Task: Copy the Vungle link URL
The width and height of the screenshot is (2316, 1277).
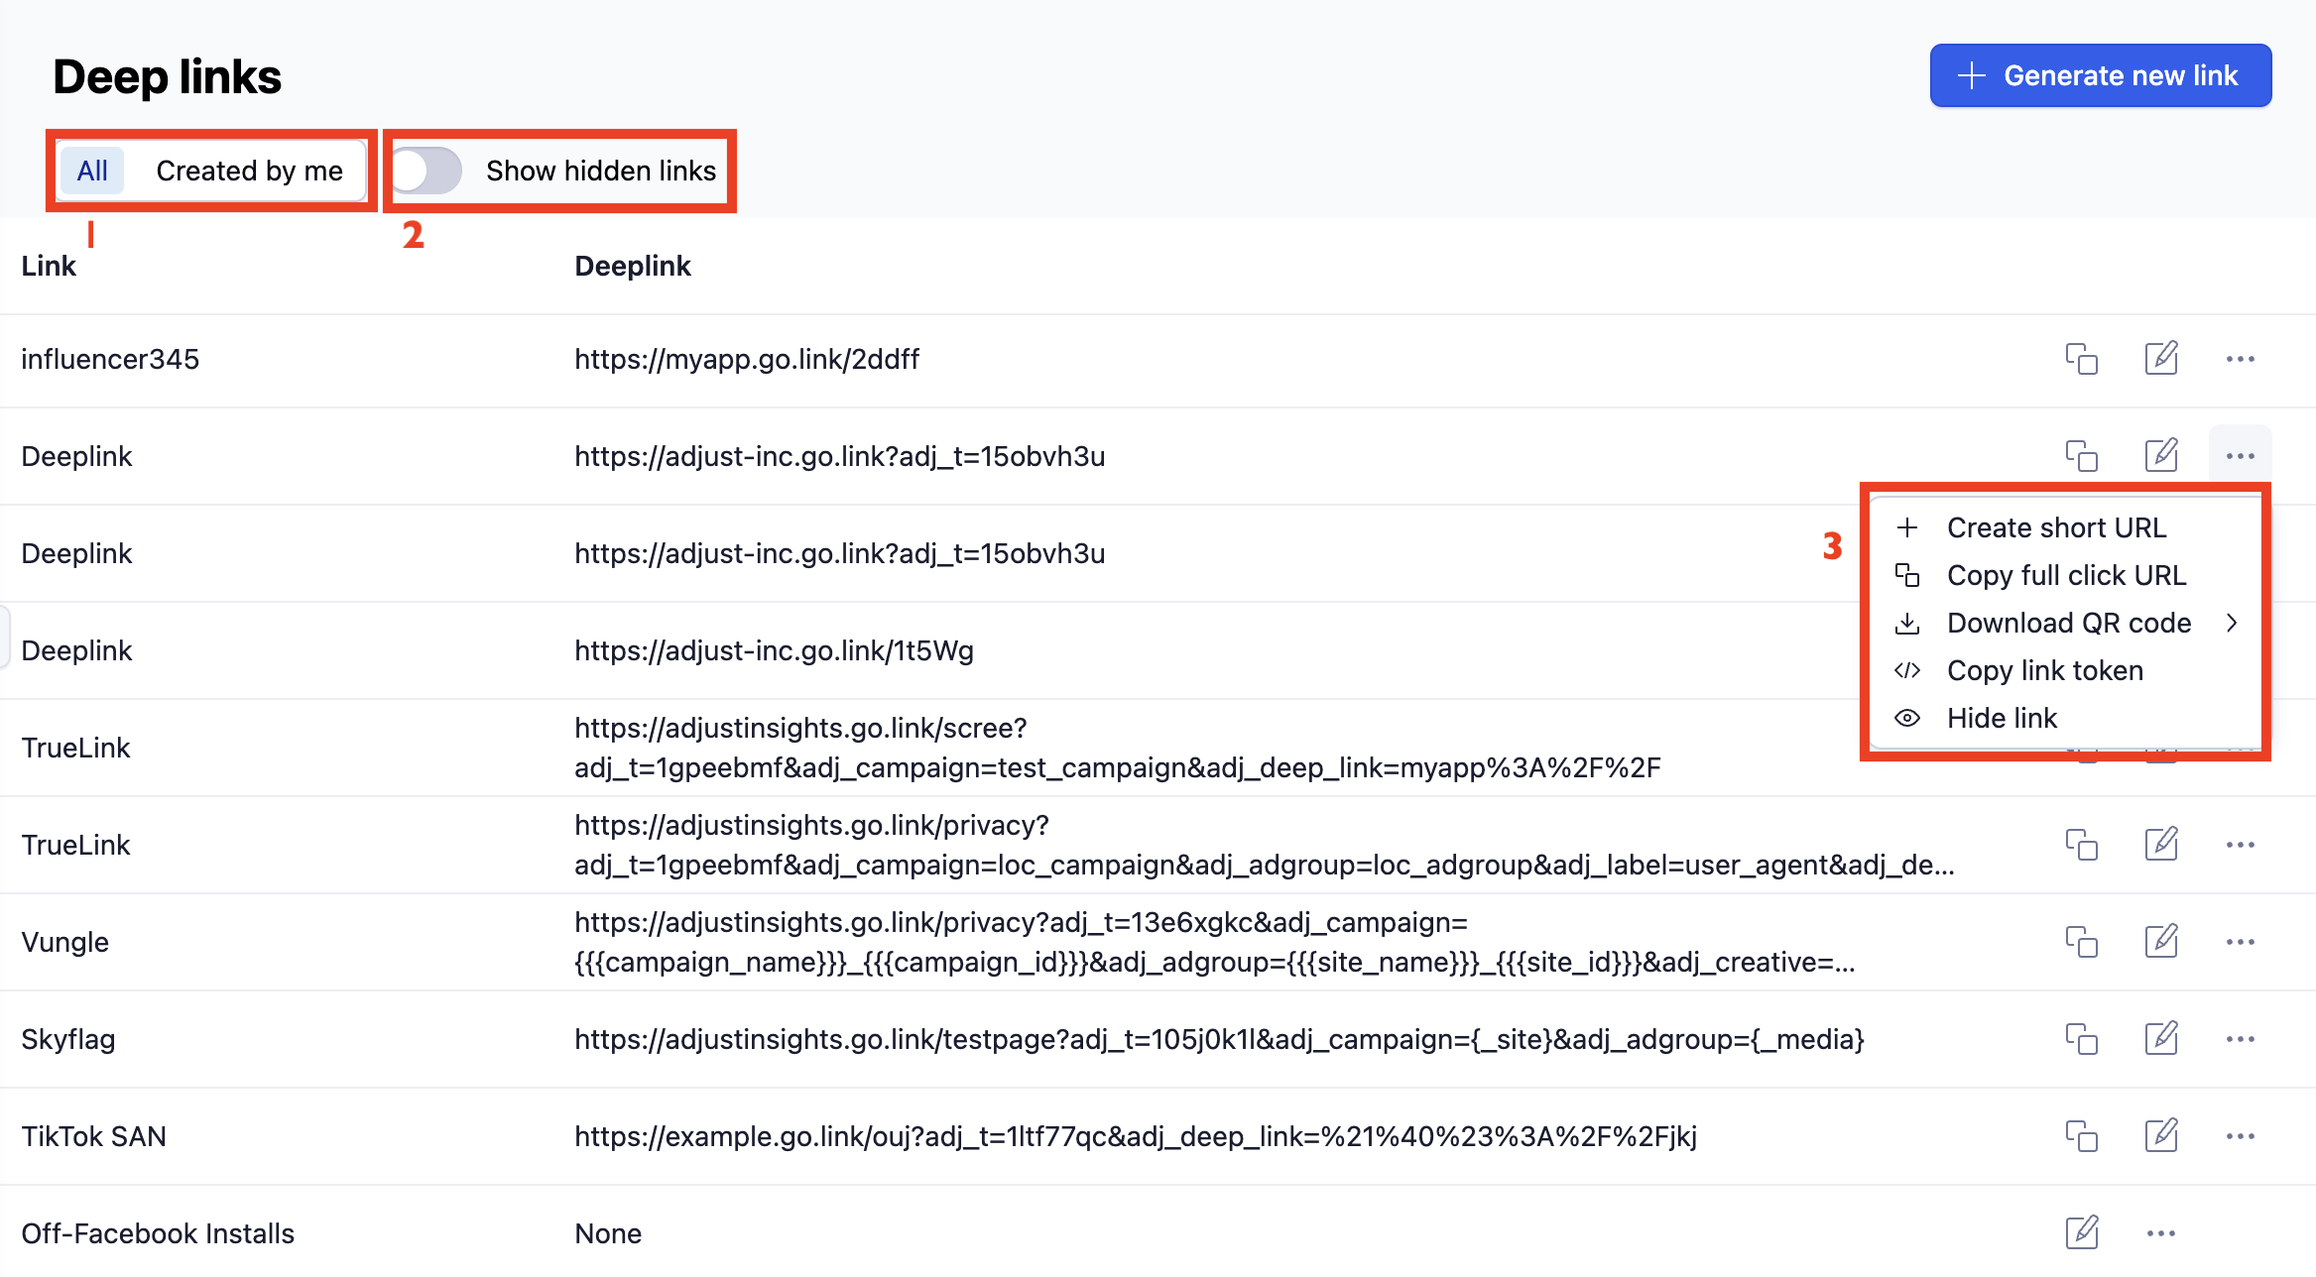Action: 2081,942
